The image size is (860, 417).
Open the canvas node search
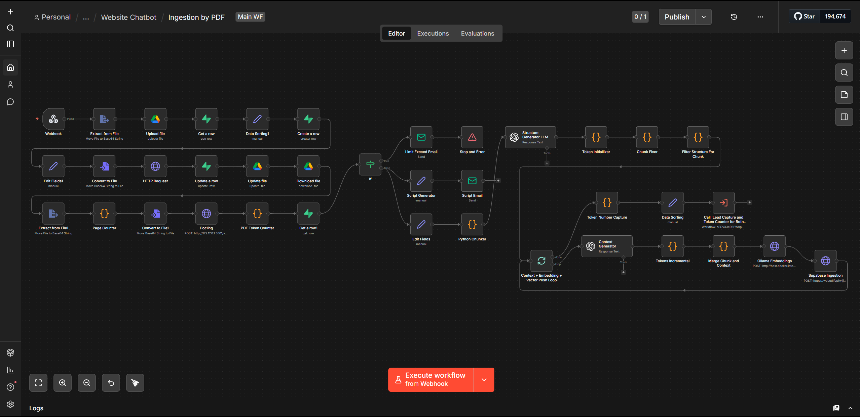coord(844,73)
